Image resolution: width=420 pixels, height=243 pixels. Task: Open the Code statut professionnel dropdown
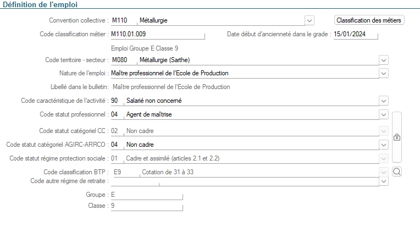[384, 114]
